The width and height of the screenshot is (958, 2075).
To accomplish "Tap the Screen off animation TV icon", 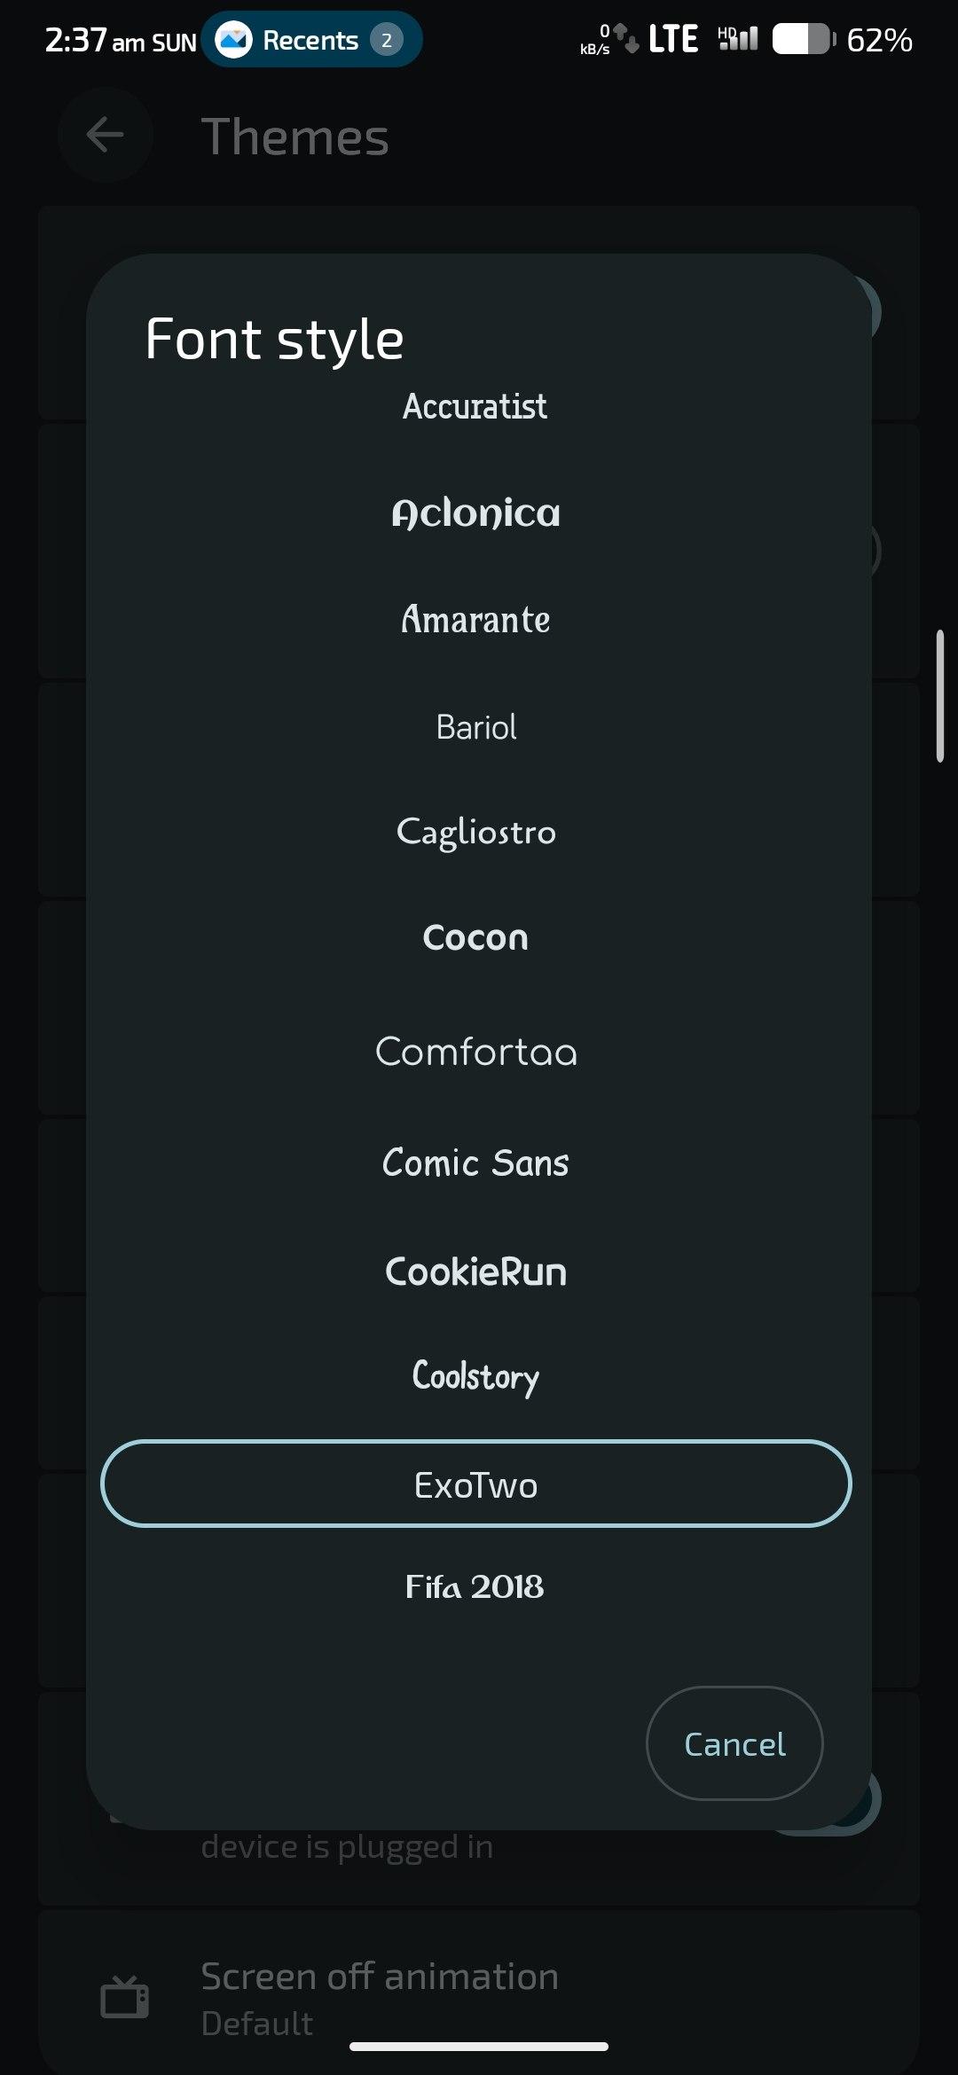I will coord(125,1997).
